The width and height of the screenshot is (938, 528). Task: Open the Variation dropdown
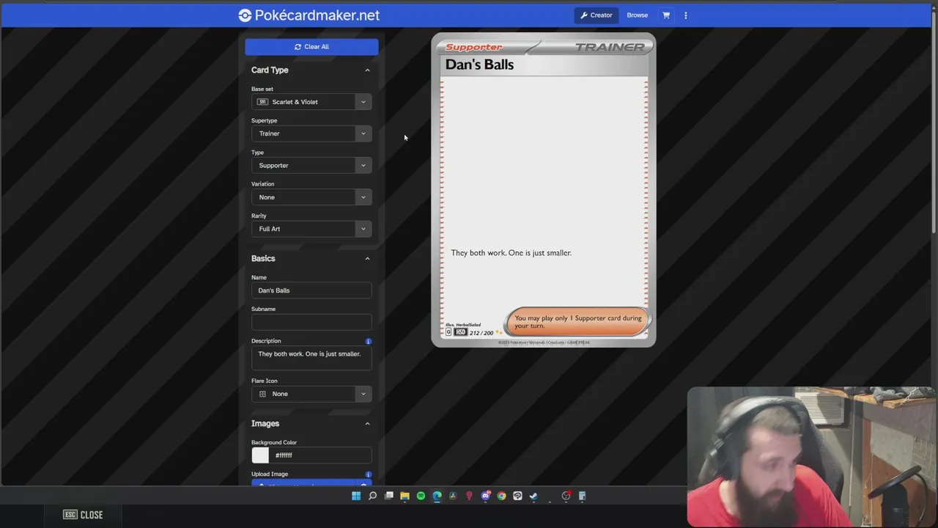pyautogui.click(x=311, y=197)
